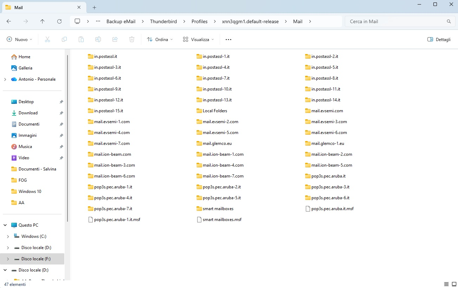This screenshot has height=288, width=458.
Task: Open a new File Explorer tab
Action: coord(94,8)
